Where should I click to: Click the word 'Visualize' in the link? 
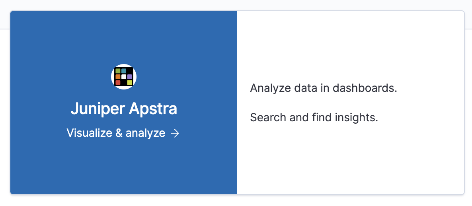(x=90, y=133)
